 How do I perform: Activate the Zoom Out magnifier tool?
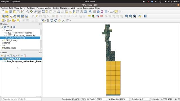coord(39,12)
